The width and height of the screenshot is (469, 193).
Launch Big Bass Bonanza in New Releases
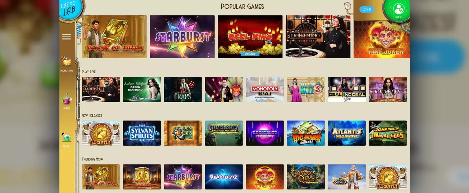[306, 133]
